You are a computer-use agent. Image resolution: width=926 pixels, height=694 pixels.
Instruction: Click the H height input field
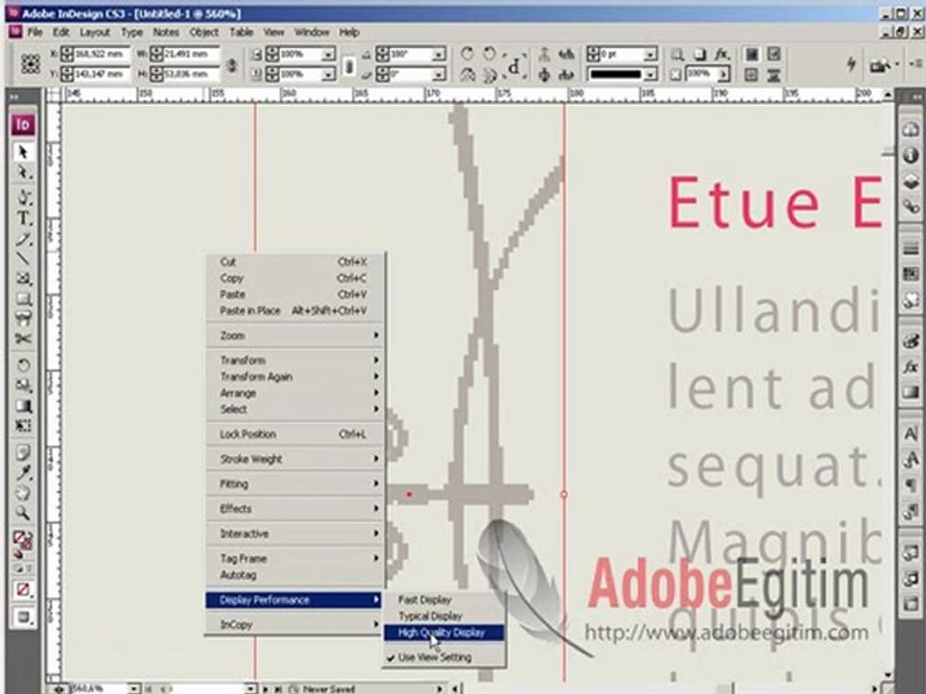(191, 74)
